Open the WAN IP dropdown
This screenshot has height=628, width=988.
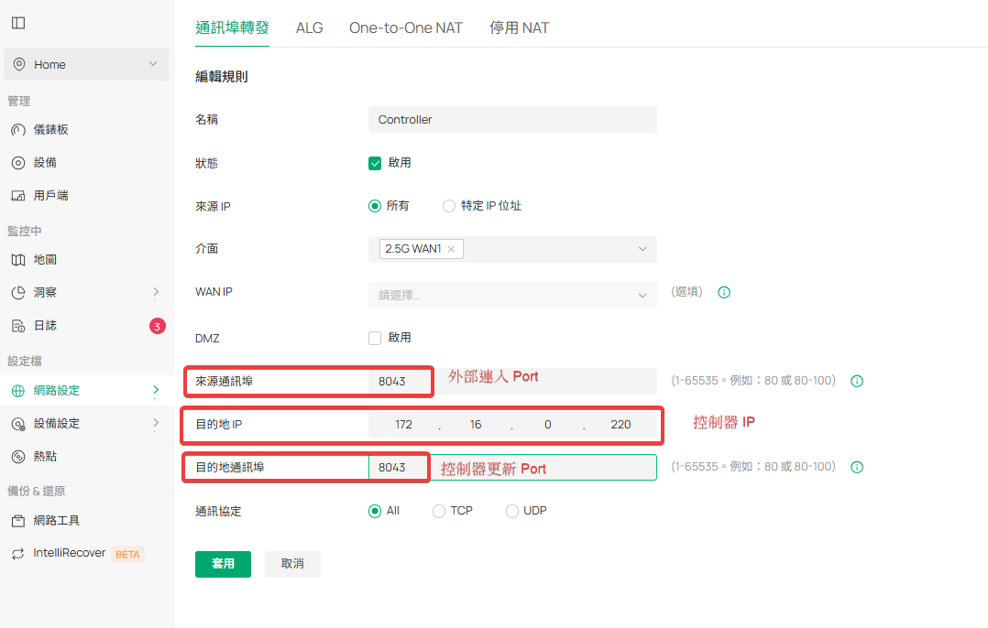point(511,295)
